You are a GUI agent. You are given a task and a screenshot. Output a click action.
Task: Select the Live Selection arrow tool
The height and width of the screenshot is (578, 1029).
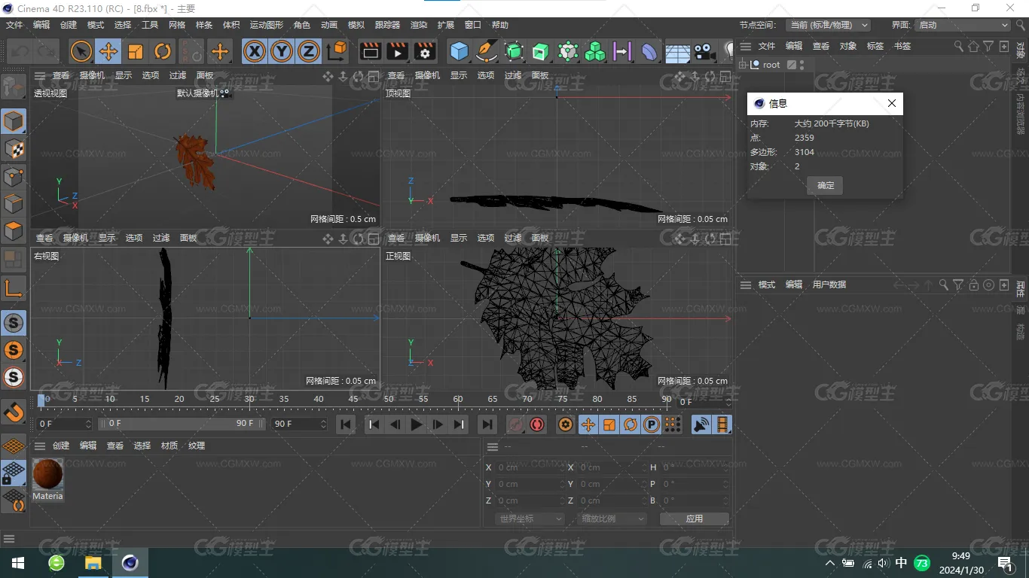pyautogui.click(x=81, y=51)
